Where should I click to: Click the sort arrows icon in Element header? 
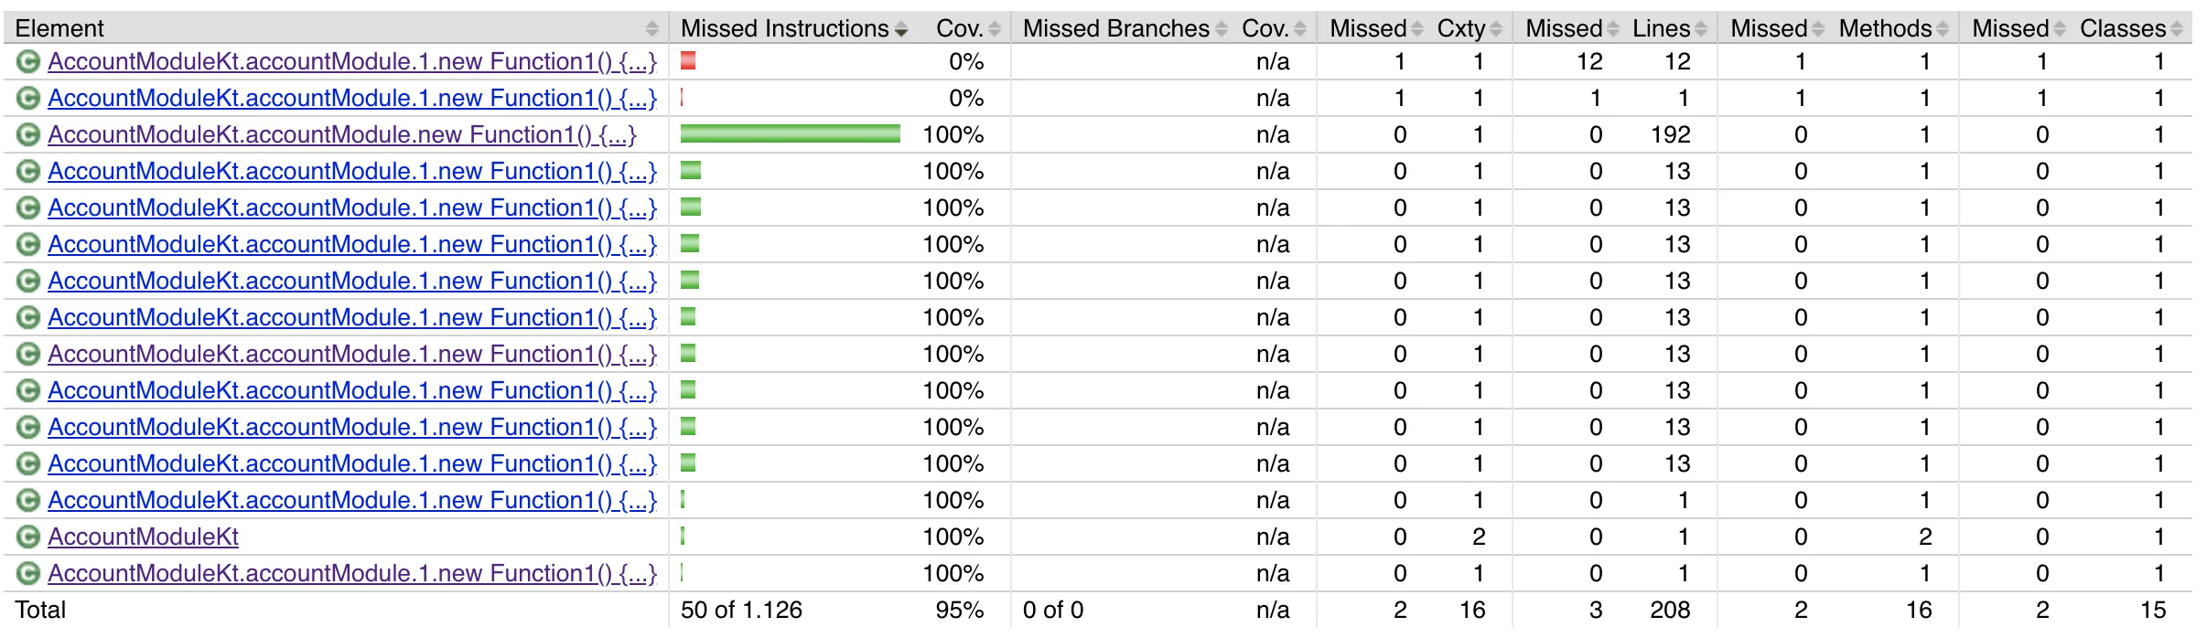pyautogui.click(x=651, y=29)
